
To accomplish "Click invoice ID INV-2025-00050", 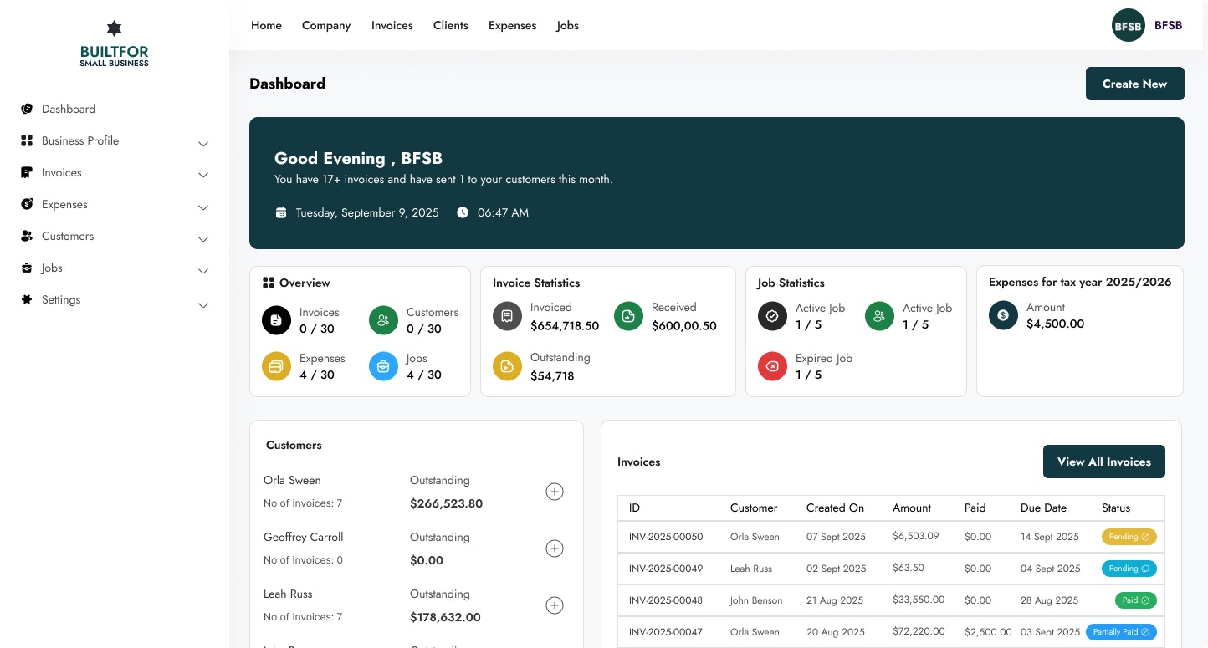I will pos(666,537).
